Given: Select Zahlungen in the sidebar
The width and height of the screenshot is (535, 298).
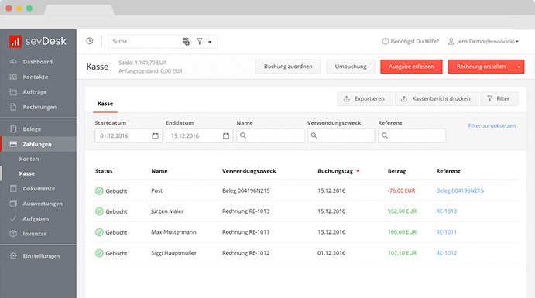Looking at the screenshot, I should tap(37, 144).
